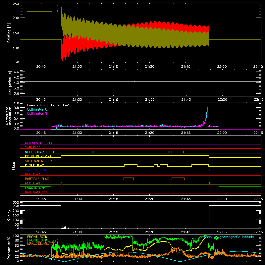The height and width of the screenshot is (265, 265).
Task: Click the AAZ_FLAG pulse near 20:53
Action: (x=61, y=183)
